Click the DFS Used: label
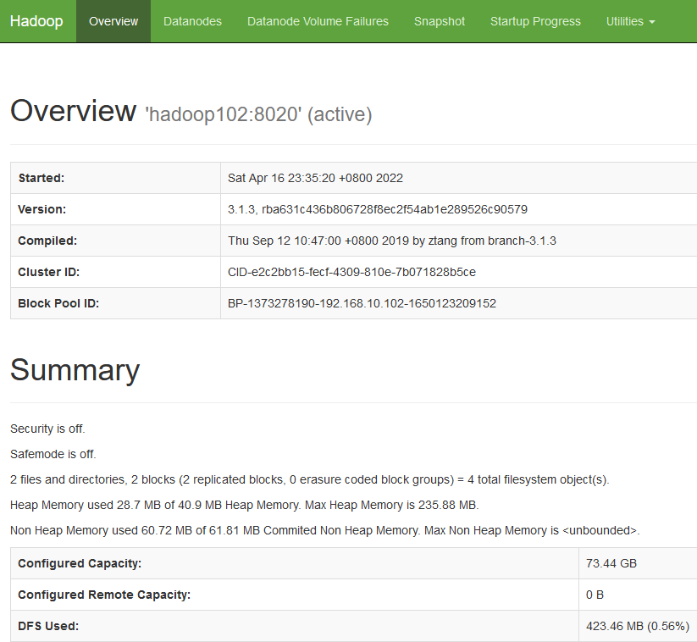Viewport: 697px width, 642px height. coord(48,627)
